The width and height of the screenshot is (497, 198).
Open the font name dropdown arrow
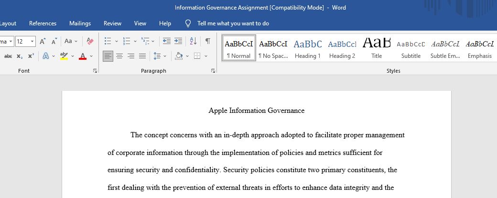point(11,41)
